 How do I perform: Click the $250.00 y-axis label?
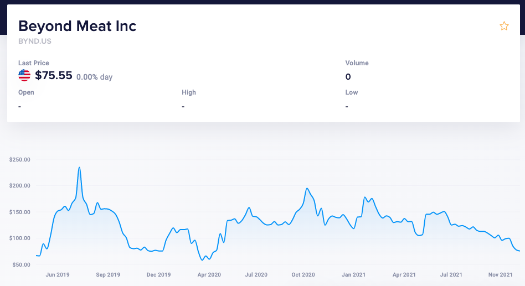pos(20,159)
